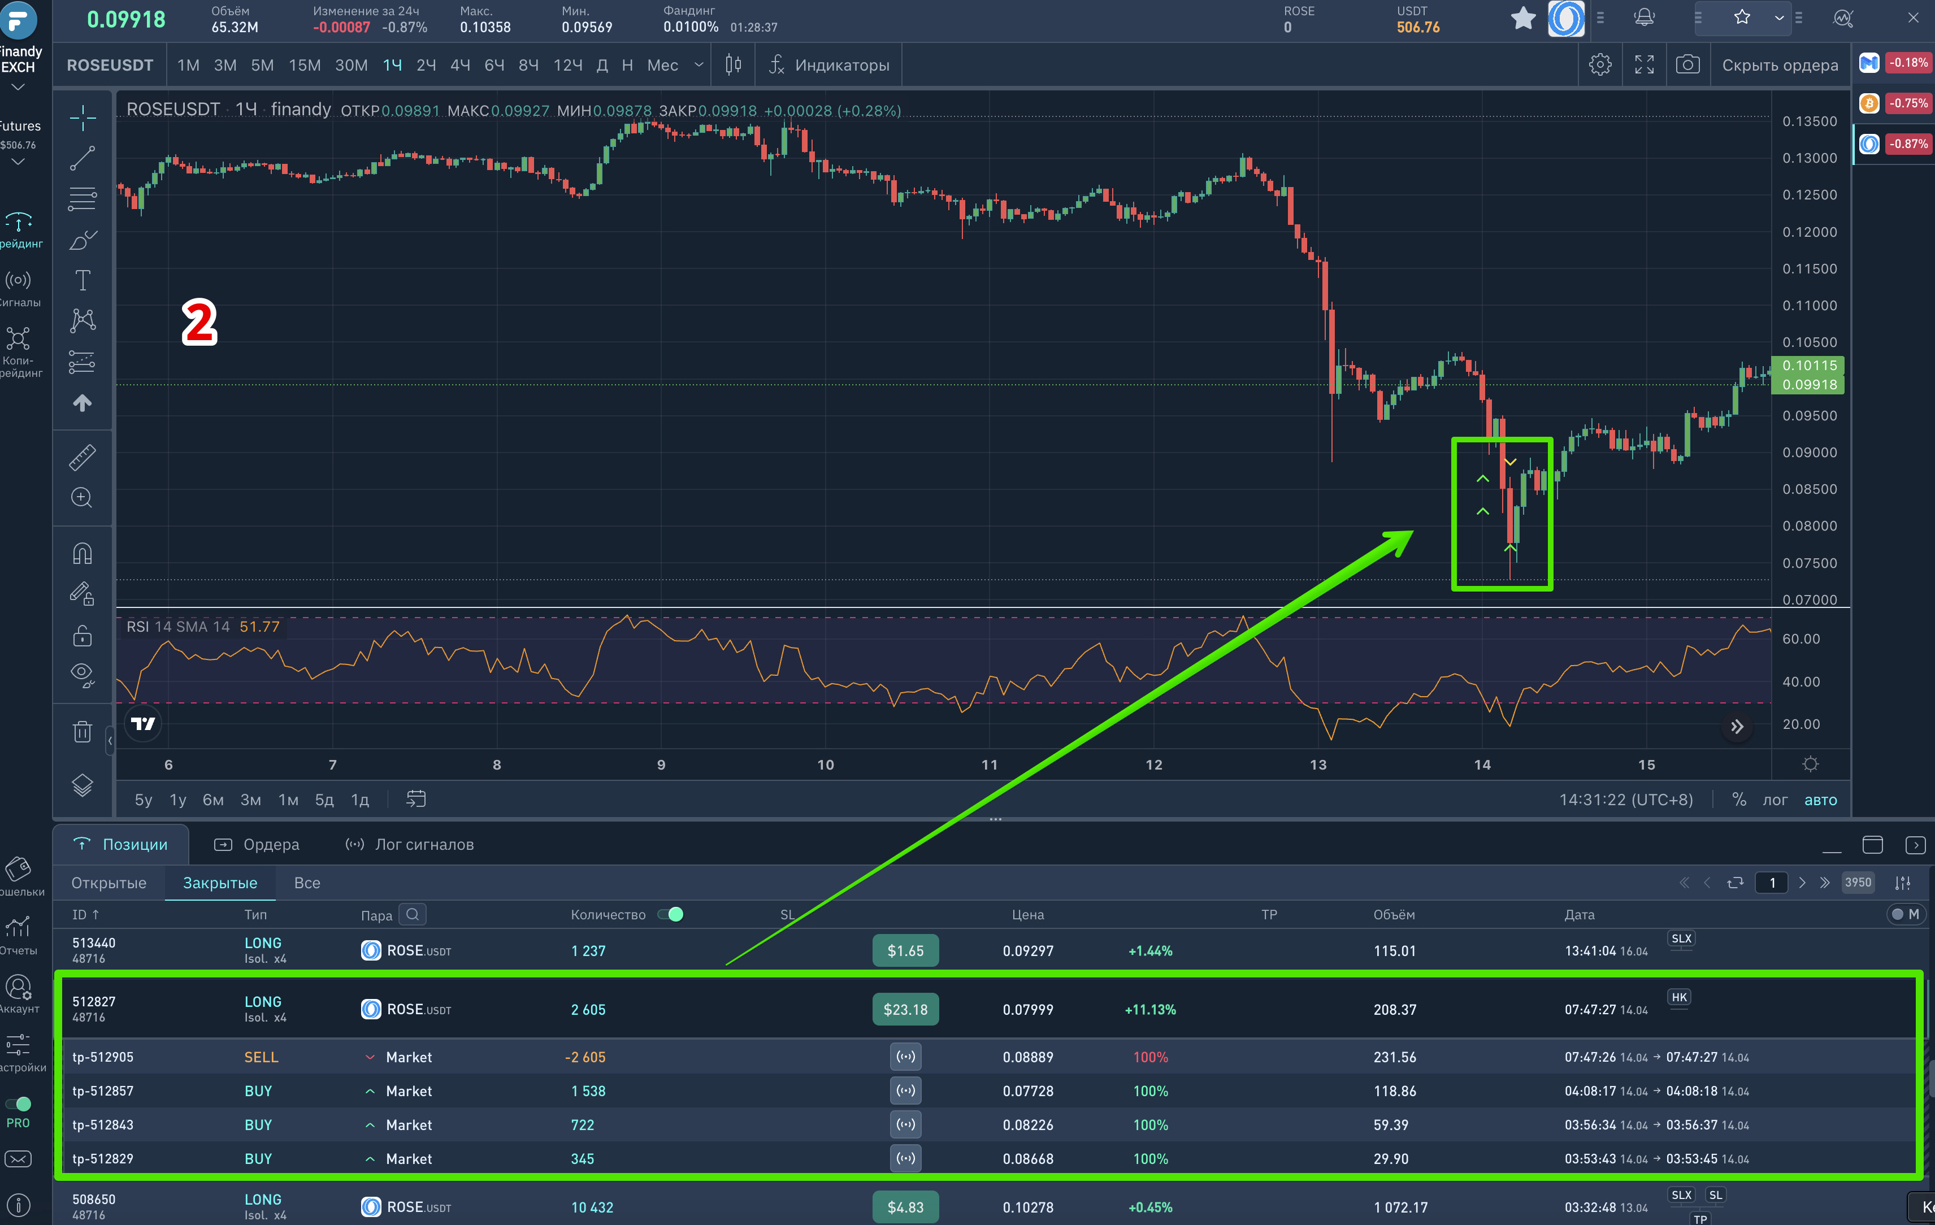Viewport: 1935px width, 1225px height.
Task: Take chart snapshot with camera icon
Action: (1687, 65)
